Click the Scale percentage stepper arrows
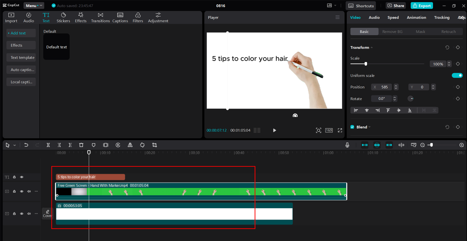 click(x=449, y=64)
